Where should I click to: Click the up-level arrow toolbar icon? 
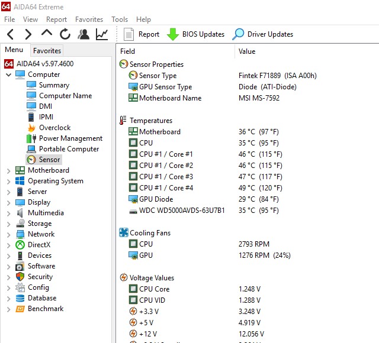tap(47, 33)
